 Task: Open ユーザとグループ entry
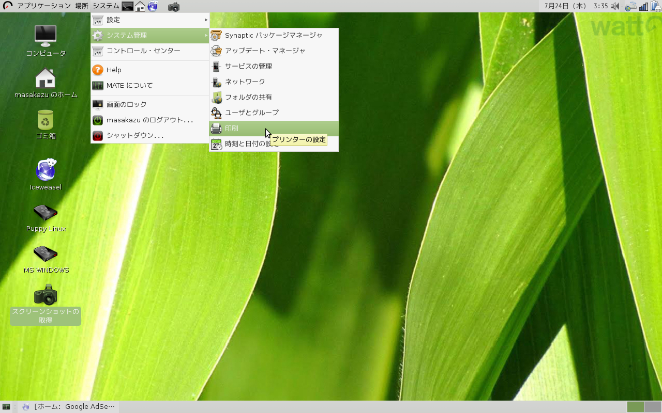(x=274, y=113)
